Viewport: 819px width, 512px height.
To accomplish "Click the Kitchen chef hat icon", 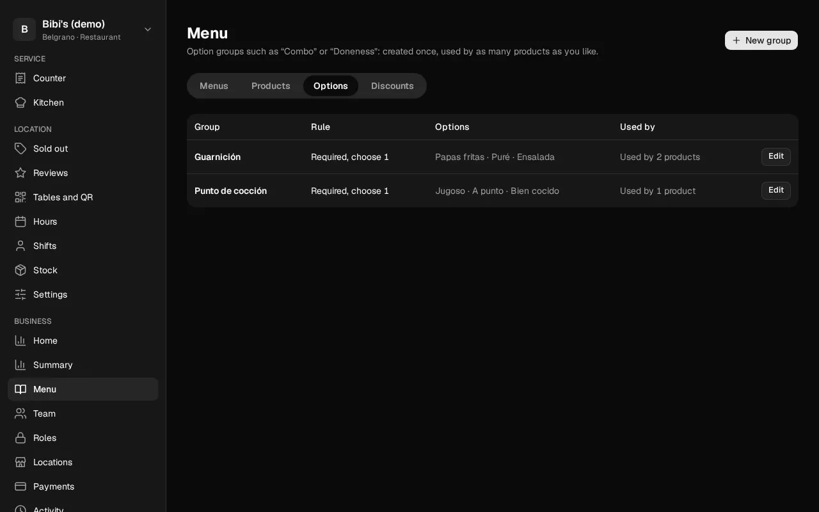I will point(20,102).
